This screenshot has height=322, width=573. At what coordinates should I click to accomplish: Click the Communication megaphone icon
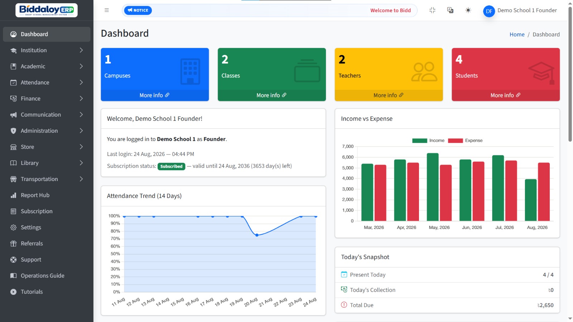[x=13, y=115]
